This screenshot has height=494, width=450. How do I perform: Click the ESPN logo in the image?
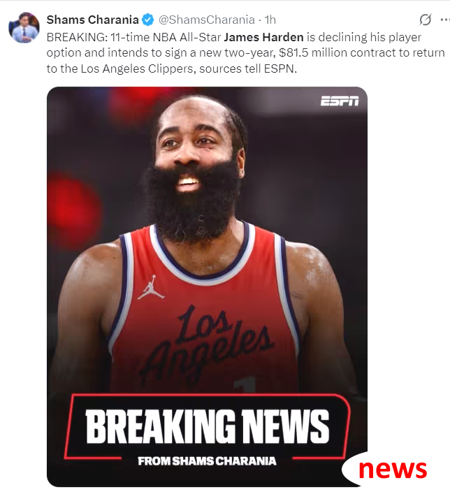(340, 101)
